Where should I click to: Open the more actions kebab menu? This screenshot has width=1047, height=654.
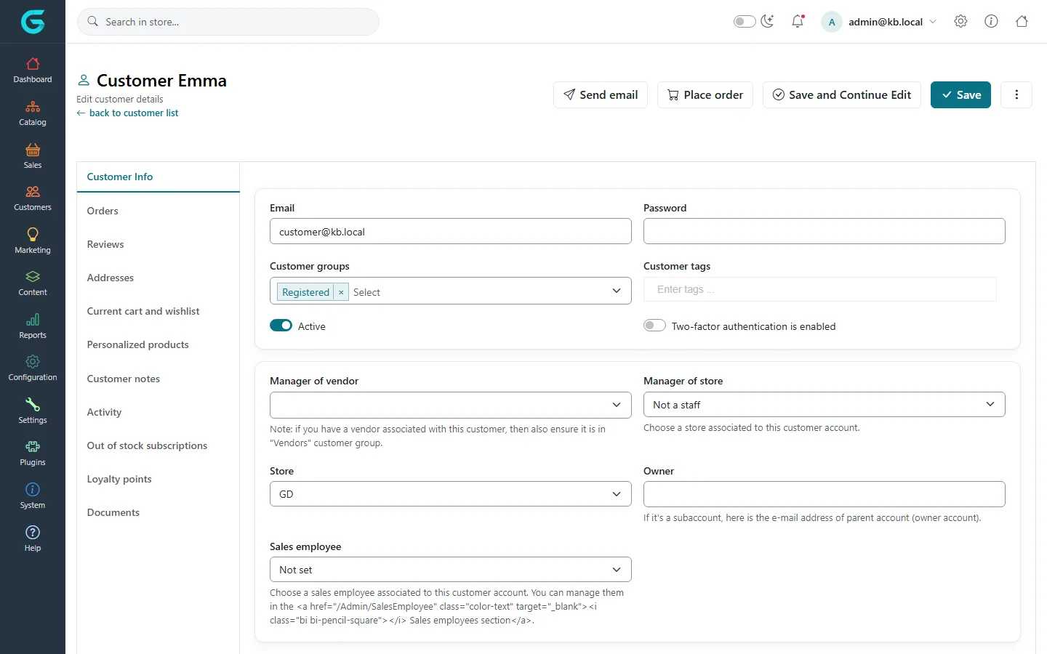(x=1016, y=95)
